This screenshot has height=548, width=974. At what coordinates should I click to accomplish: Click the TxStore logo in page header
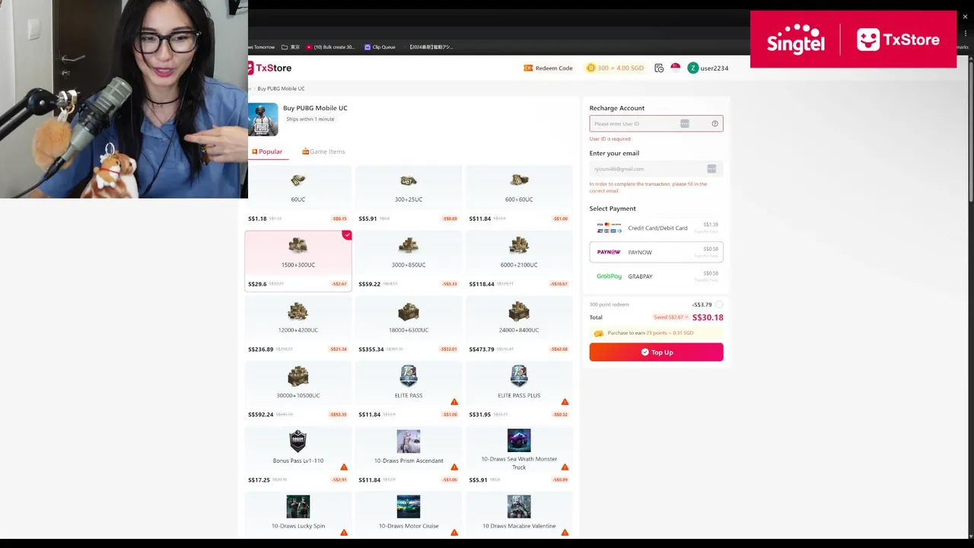pyautogui.click(x=269, y=68)
